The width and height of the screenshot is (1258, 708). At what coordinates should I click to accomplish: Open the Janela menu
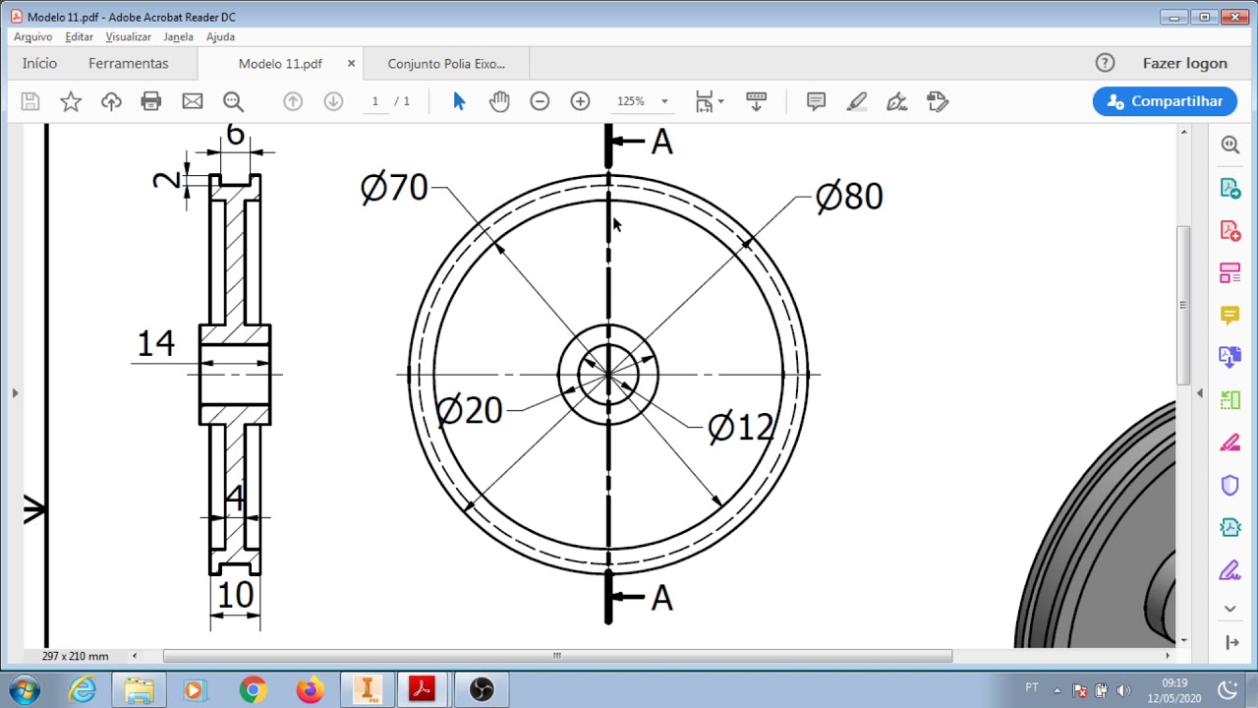[x=179, y=36]
